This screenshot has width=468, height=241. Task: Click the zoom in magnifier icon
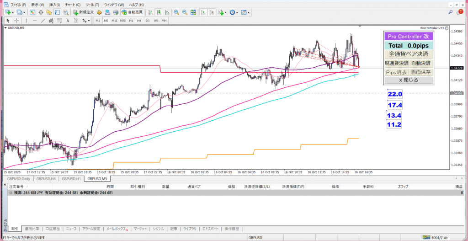coord(176,12)
